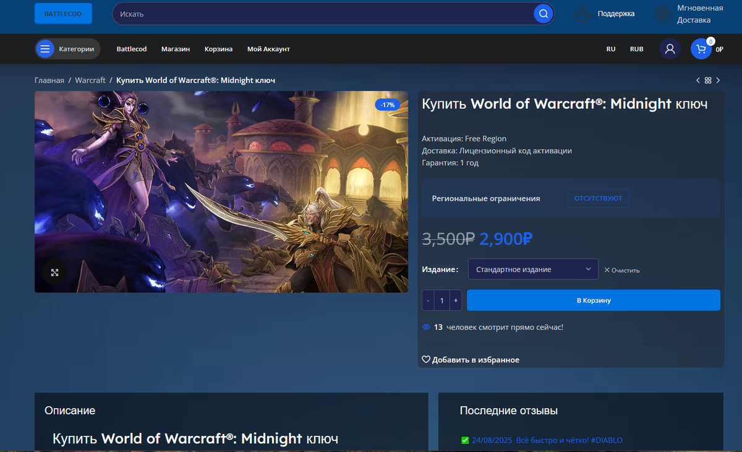The height and width of the screenshot is (452, 742).
Task: Click the 24/08/2025 review link
Action: [x=547, y=440]
